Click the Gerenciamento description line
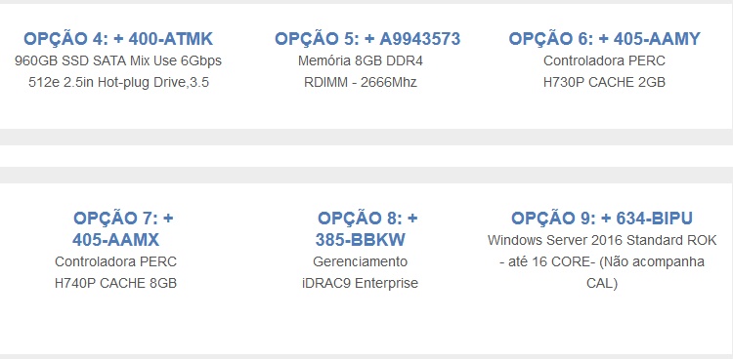 [360, 261]
